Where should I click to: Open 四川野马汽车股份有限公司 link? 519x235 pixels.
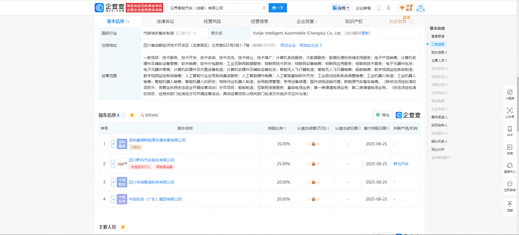click(x=151, y=160)
